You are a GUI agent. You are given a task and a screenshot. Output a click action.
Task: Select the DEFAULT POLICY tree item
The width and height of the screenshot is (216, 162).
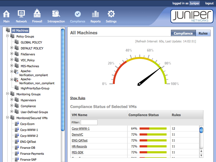32,48
